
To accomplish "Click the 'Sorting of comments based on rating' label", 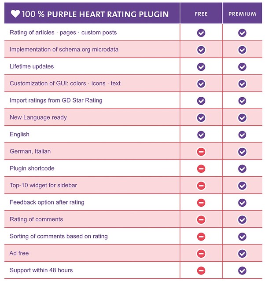I will (x=59, y=236).
